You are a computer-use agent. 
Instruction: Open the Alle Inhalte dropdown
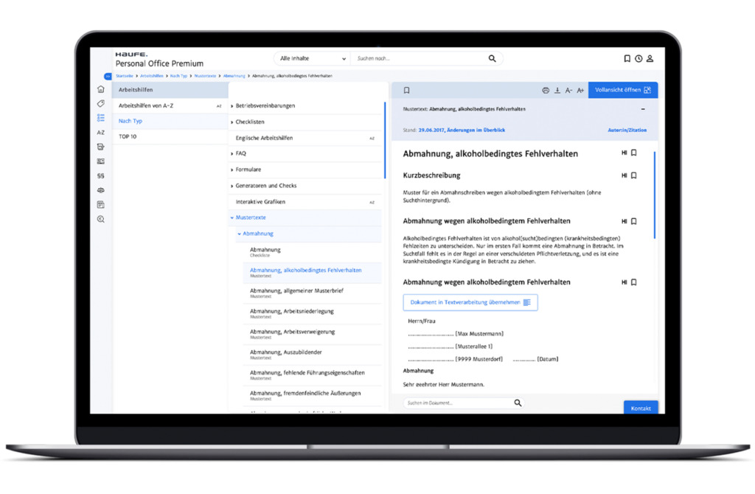(310, 58)
